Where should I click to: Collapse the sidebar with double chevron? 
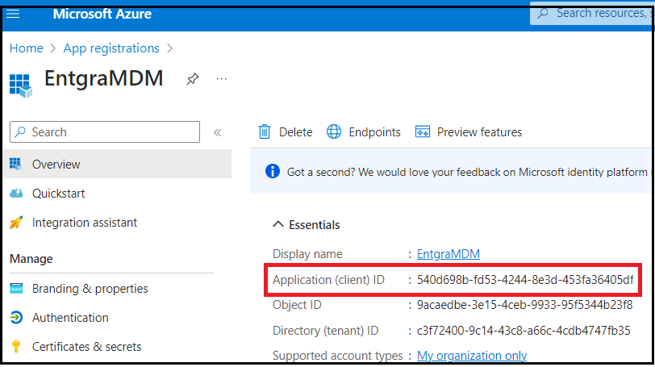[x=217, y=133]
